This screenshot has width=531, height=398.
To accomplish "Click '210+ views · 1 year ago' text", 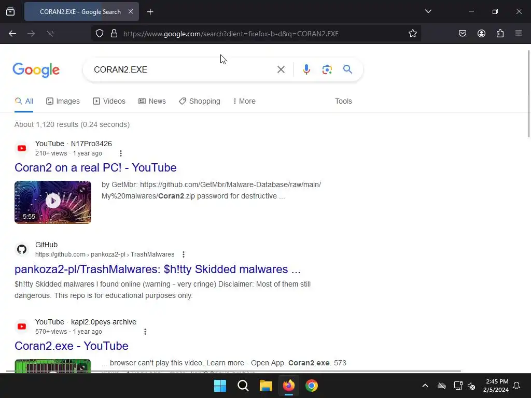I will 68,153.
